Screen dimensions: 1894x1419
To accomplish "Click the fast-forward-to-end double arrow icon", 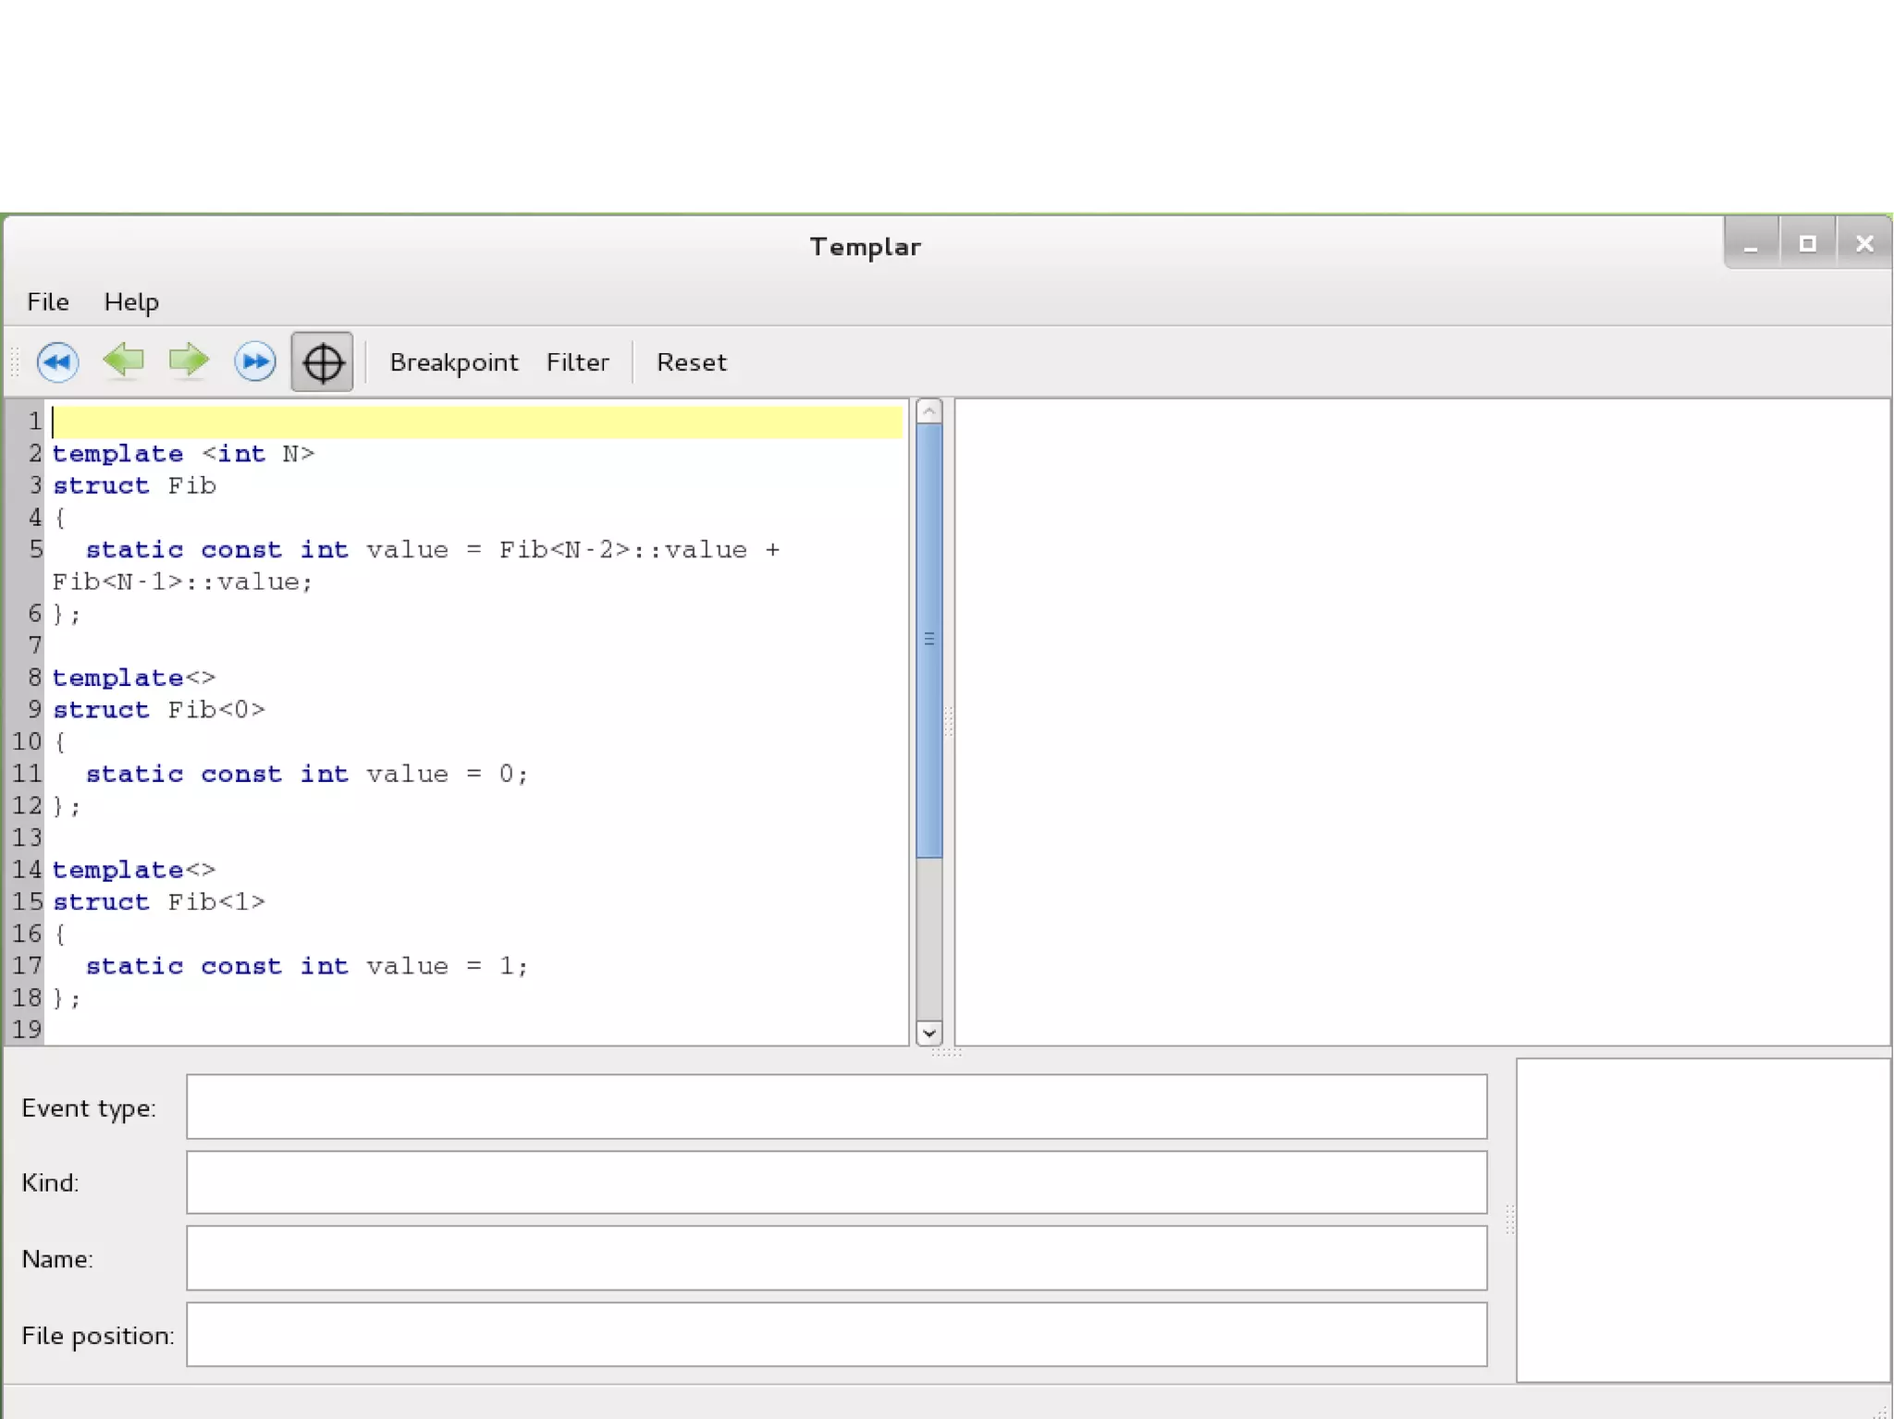I will coord(254,361).
